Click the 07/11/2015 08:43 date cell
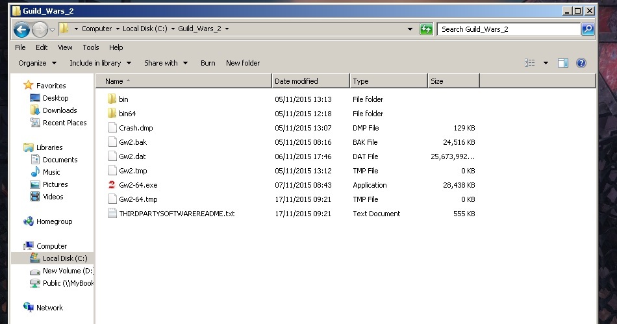The height and width of the screenshot is (324, 617). pos(303,185)
